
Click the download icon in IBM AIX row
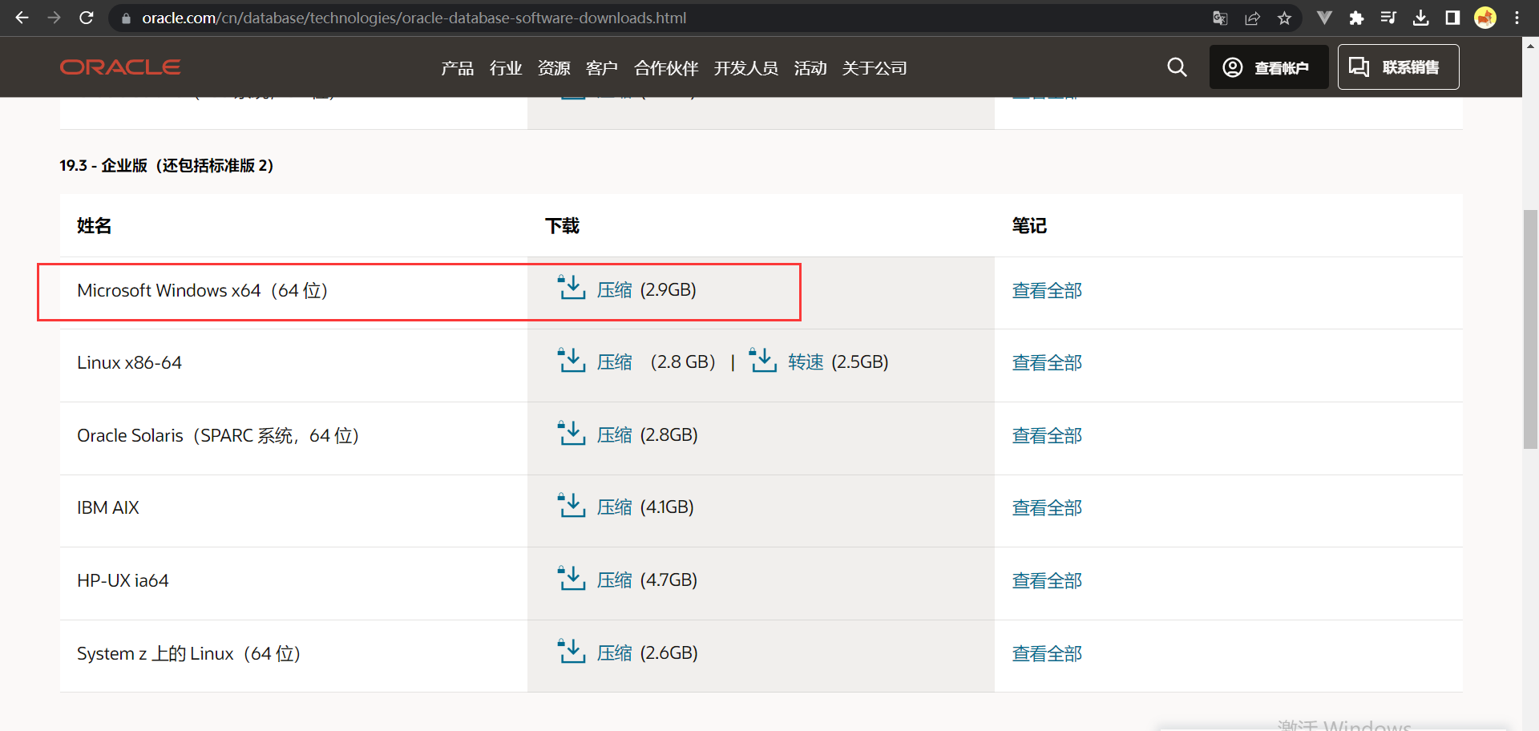tap(572, 505)
